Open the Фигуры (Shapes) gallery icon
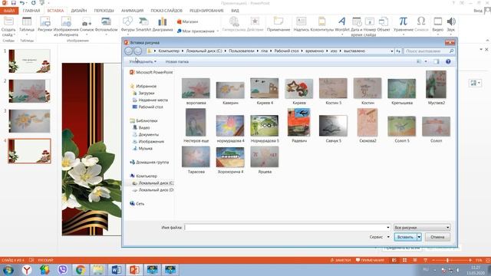 (x=127, y=25)
